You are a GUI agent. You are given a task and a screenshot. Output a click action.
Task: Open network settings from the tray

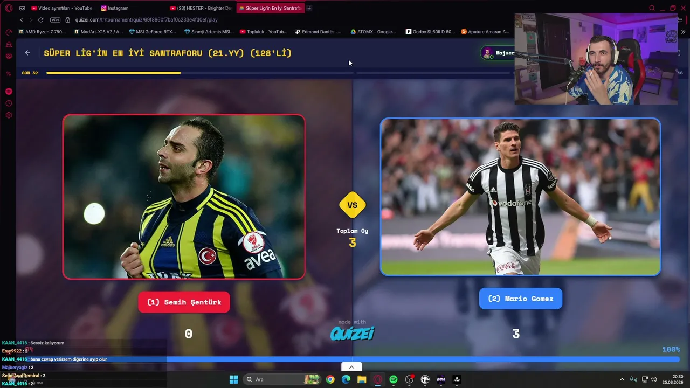tap(644, 379)
